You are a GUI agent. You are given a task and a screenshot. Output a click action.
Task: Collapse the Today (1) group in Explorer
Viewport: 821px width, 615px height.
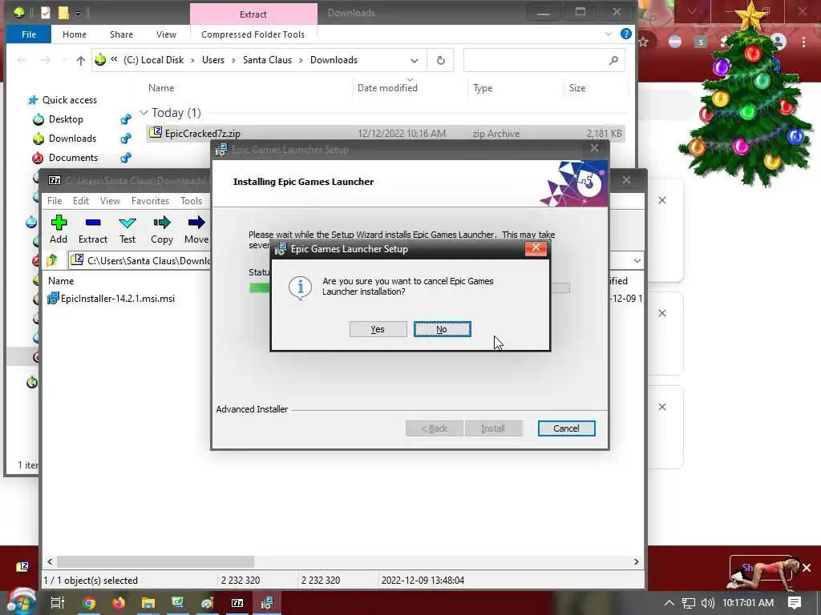tap(144, 112)
